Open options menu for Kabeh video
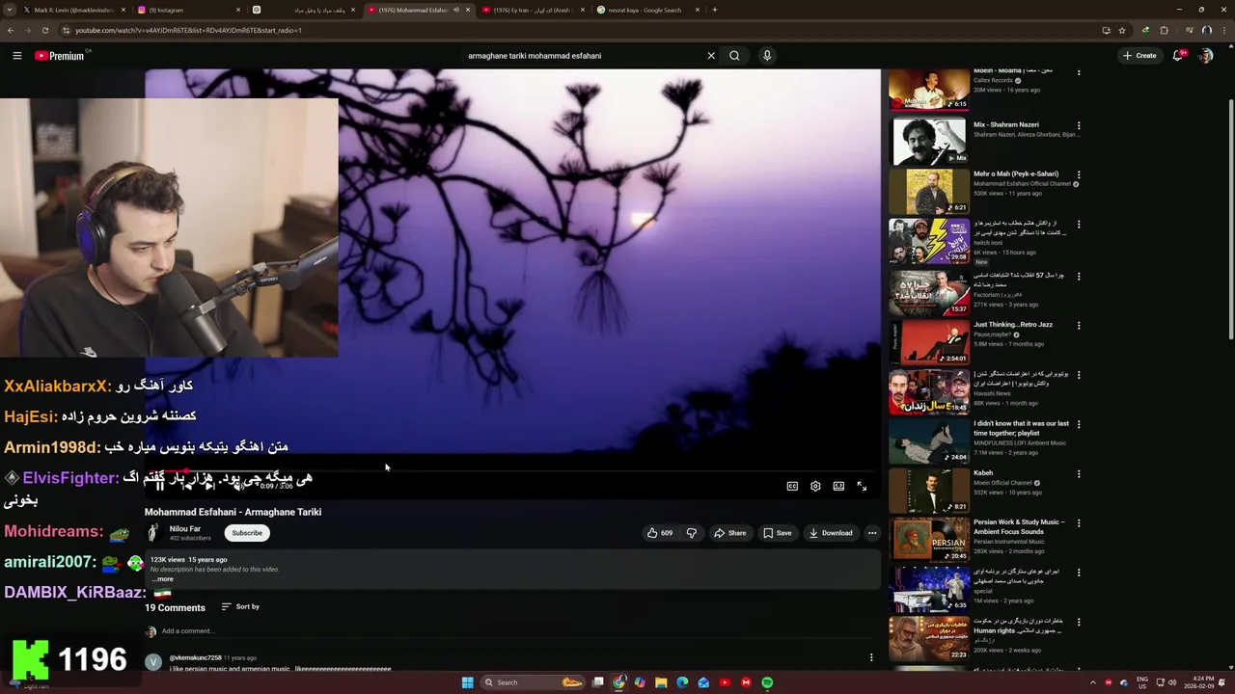 (1079, 474)
